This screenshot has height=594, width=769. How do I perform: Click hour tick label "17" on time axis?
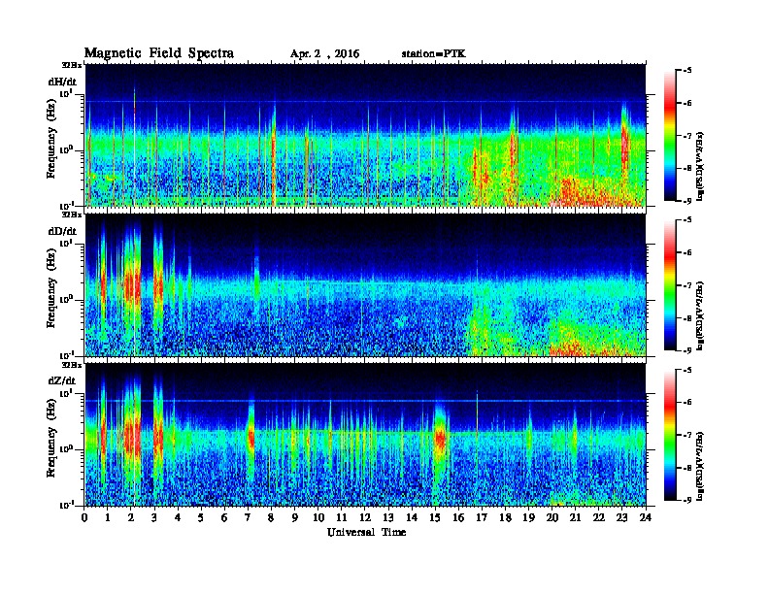482,517
